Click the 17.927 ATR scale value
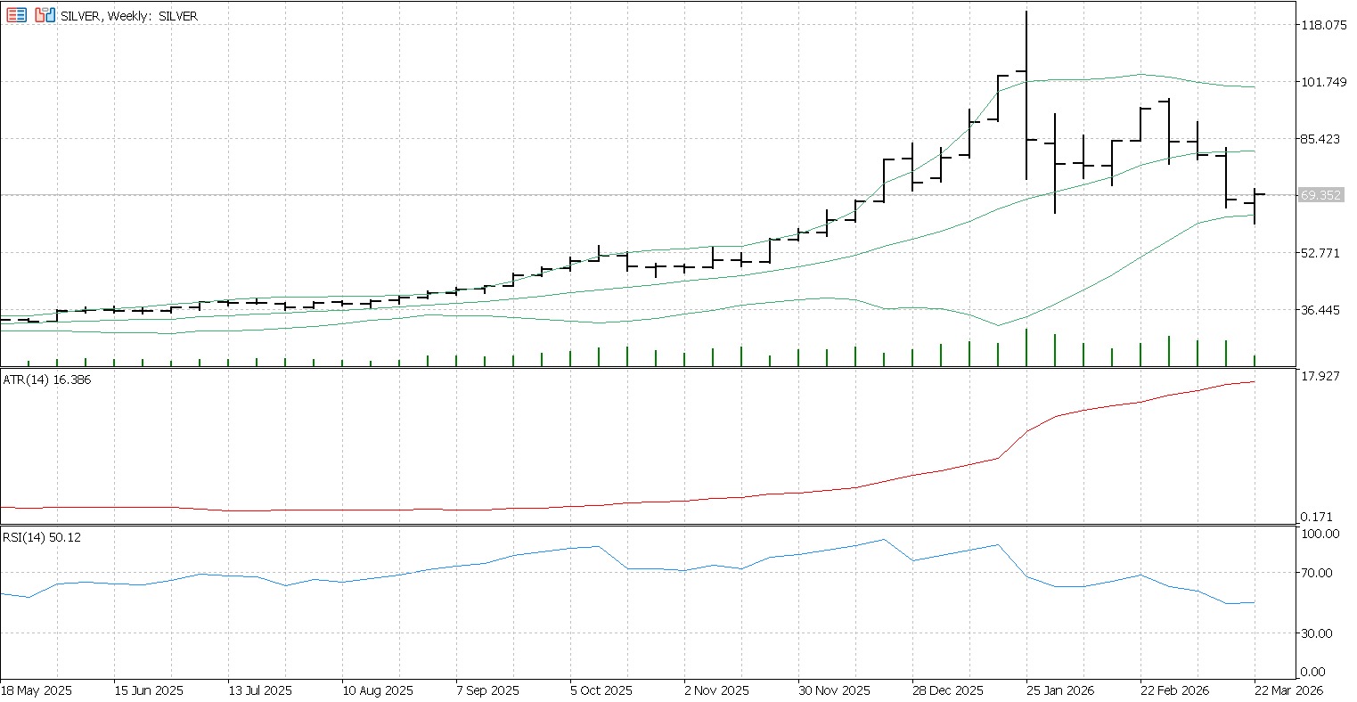The image size is (1357, 702). click(x=1320, y=376)
